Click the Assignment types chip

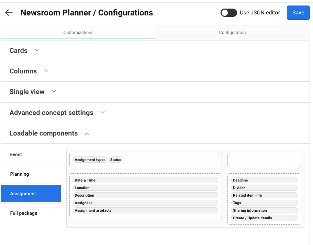tap(90, 160)
